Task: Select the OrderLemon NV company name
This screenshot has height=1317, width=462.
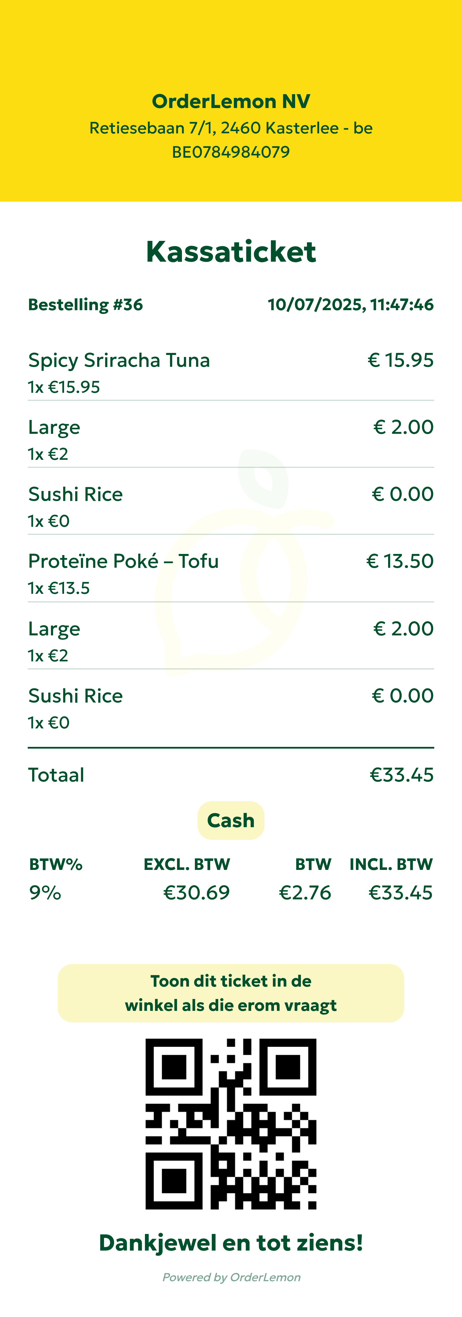Action: tap(231, 101)
